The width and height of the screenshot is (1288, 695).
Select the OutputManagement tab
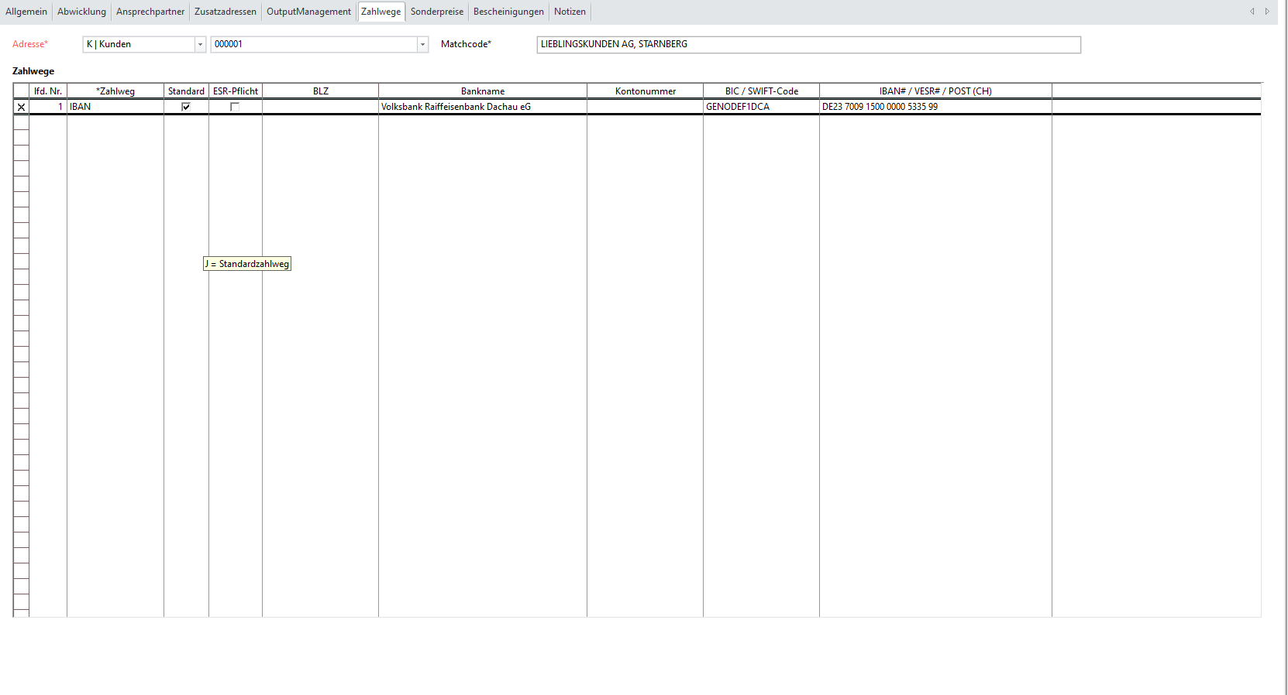tap(308, 12)
